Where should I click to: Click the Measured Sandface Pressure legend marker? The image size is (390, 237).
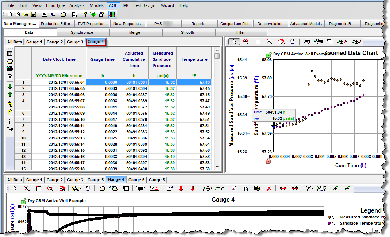pyautogui.click(x=329, y=217)
